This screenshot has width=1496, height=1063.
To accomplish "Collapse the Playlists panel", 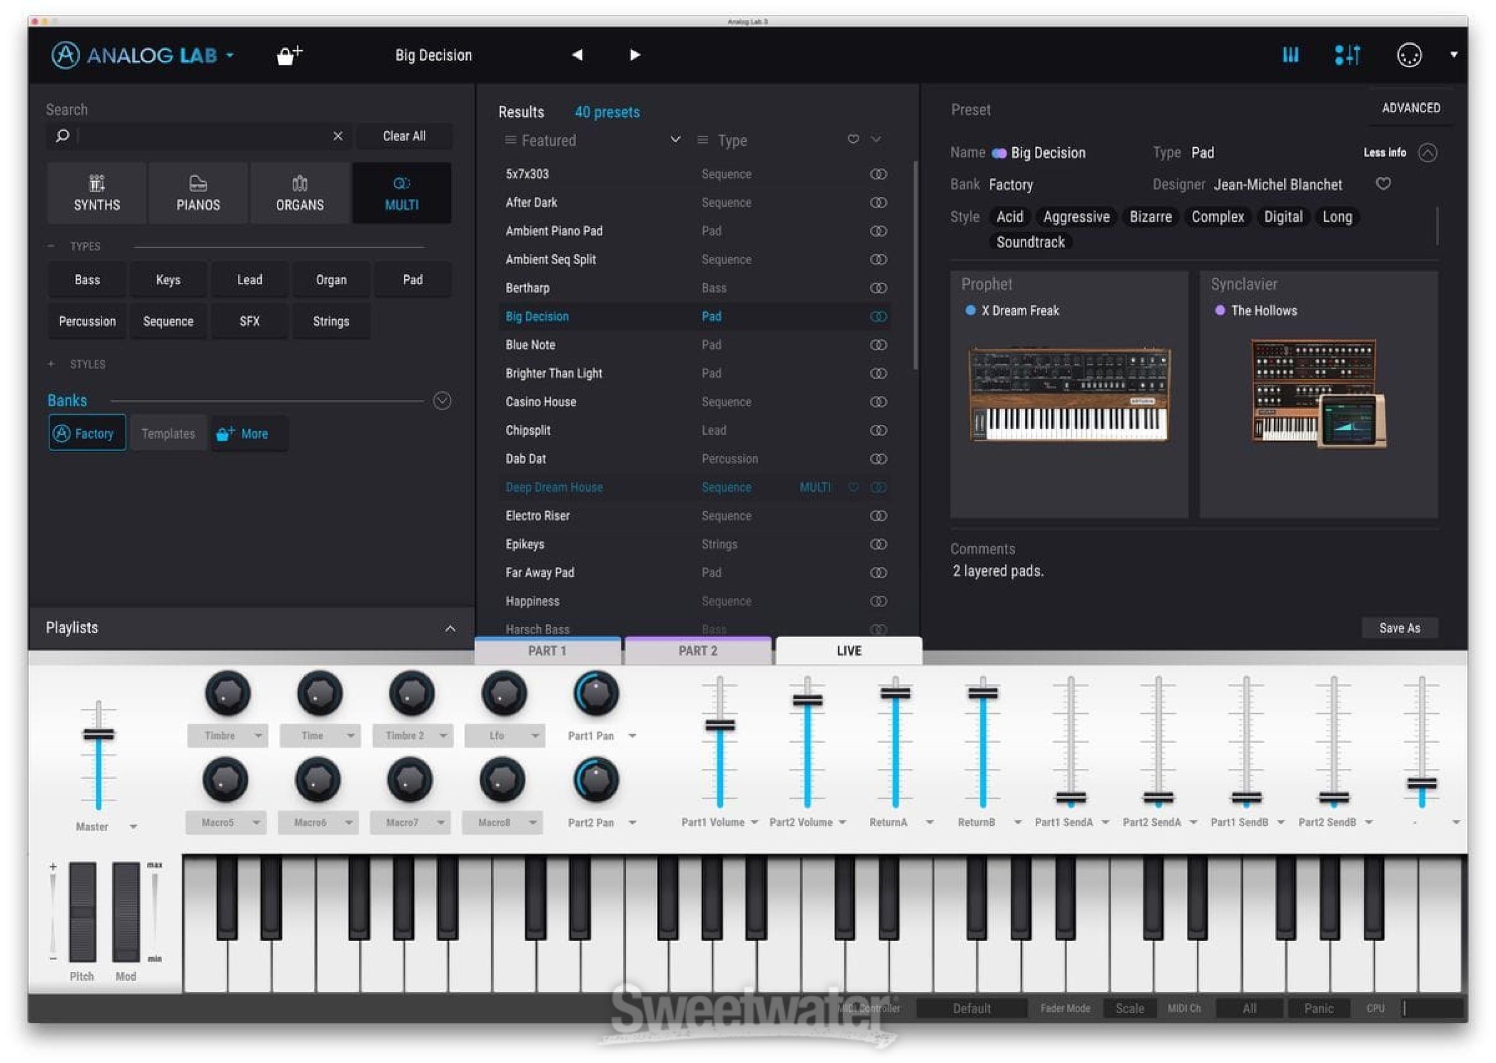I will coord(450,628).
